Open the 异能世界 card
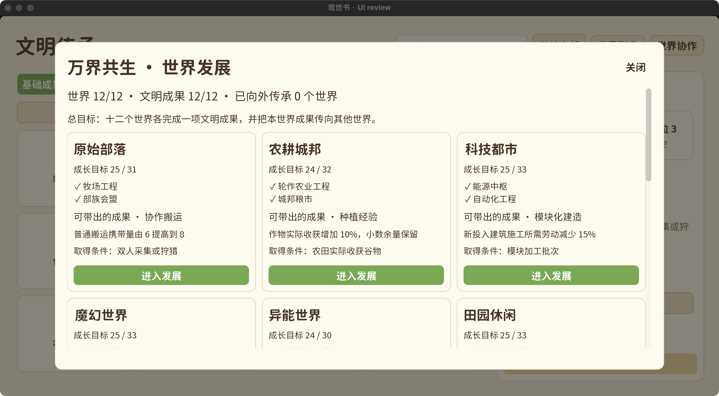 (x=356, y=323)
